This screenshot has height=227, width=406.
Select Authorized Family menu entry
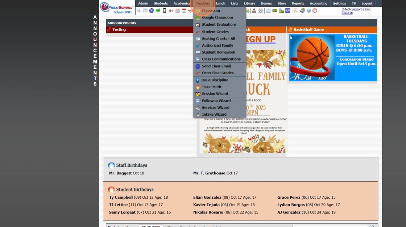click(x=220, y=45)
